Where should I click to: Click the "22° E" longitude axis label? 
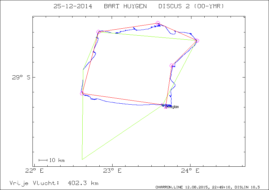point(34,171)
